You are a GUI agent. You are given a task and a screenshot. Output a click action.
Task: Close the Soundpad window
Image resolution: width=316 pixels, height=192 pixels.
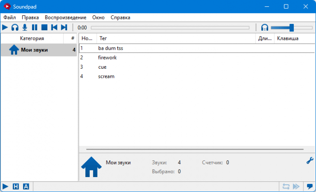tap(306, 7)
